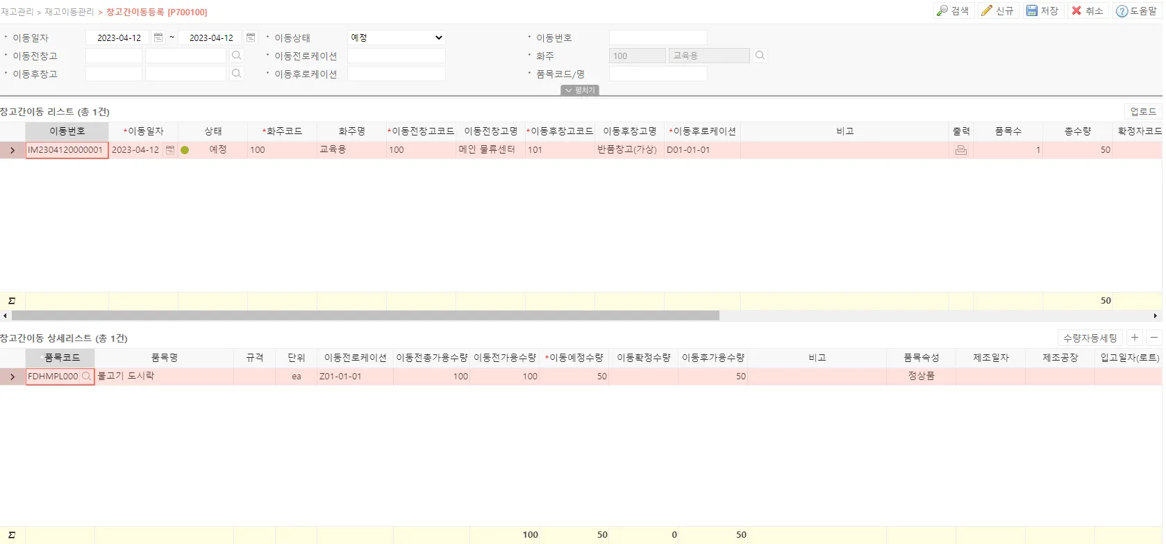Expand the IM2304120000001 row arrow
This screenshot has width=1166, height=544.
13,150
